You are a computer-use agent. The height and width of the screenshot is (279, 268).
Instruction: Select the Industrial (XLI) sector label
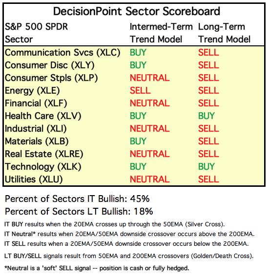(36, 129)
